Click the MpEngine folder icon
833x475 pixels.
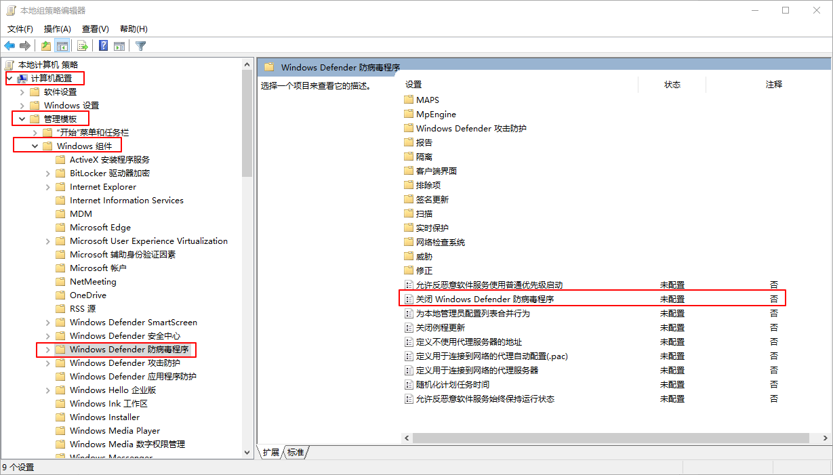tap(409, 114)
